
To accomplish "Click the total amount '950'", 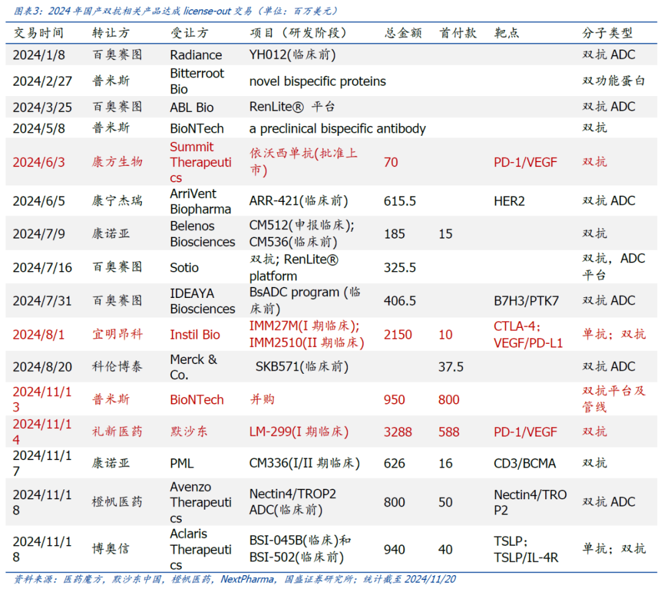I will click(x=394, y=399).
